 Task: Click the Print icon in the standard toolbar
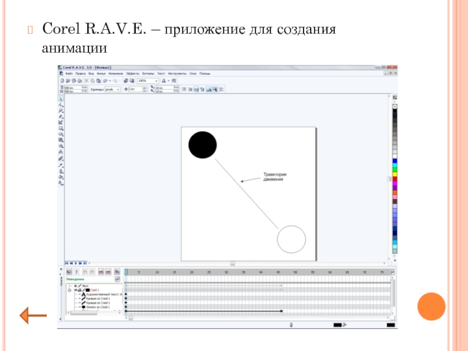tap(79, 81)
